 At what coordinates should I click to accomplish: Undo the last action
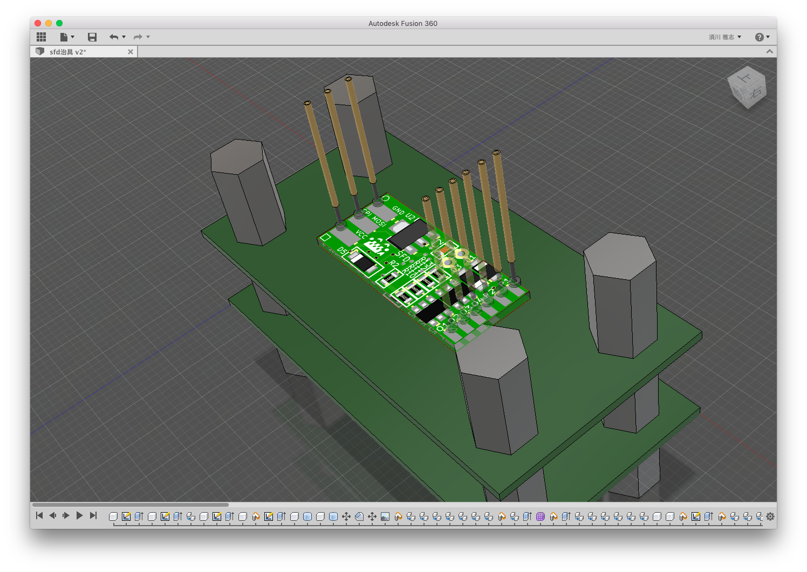coord(113,37)
